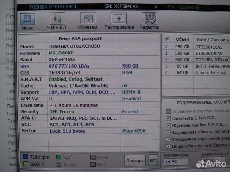Click the NVMe indicator square
The width and height of the screenshot is (230, 172).
(x=93, y=157)
